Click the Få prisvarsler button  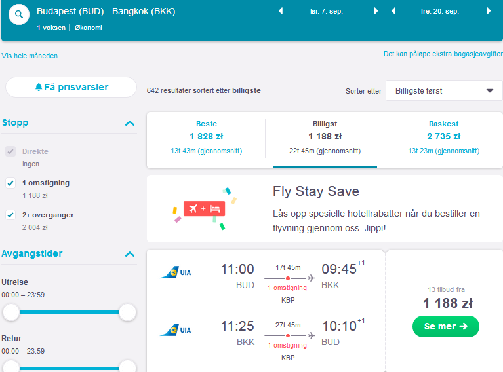point(71,87)
